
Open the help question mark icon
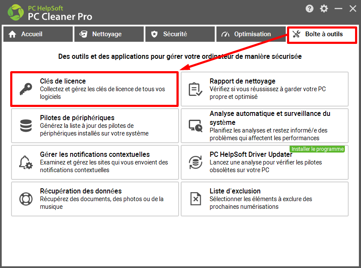[x=310, y=9]
